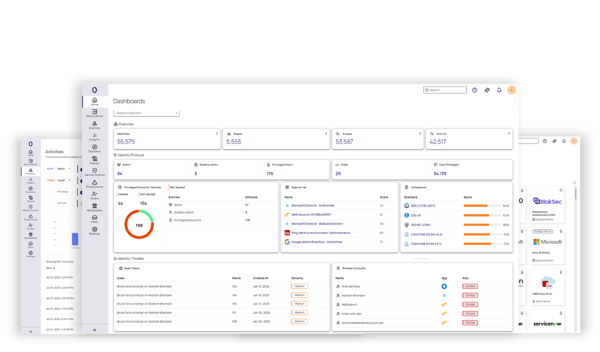Open the 'SOC 2 (TSC 2017)' compliance link
Image resolution: width=600 pixels, height=352 pixels.
[422, 206]
